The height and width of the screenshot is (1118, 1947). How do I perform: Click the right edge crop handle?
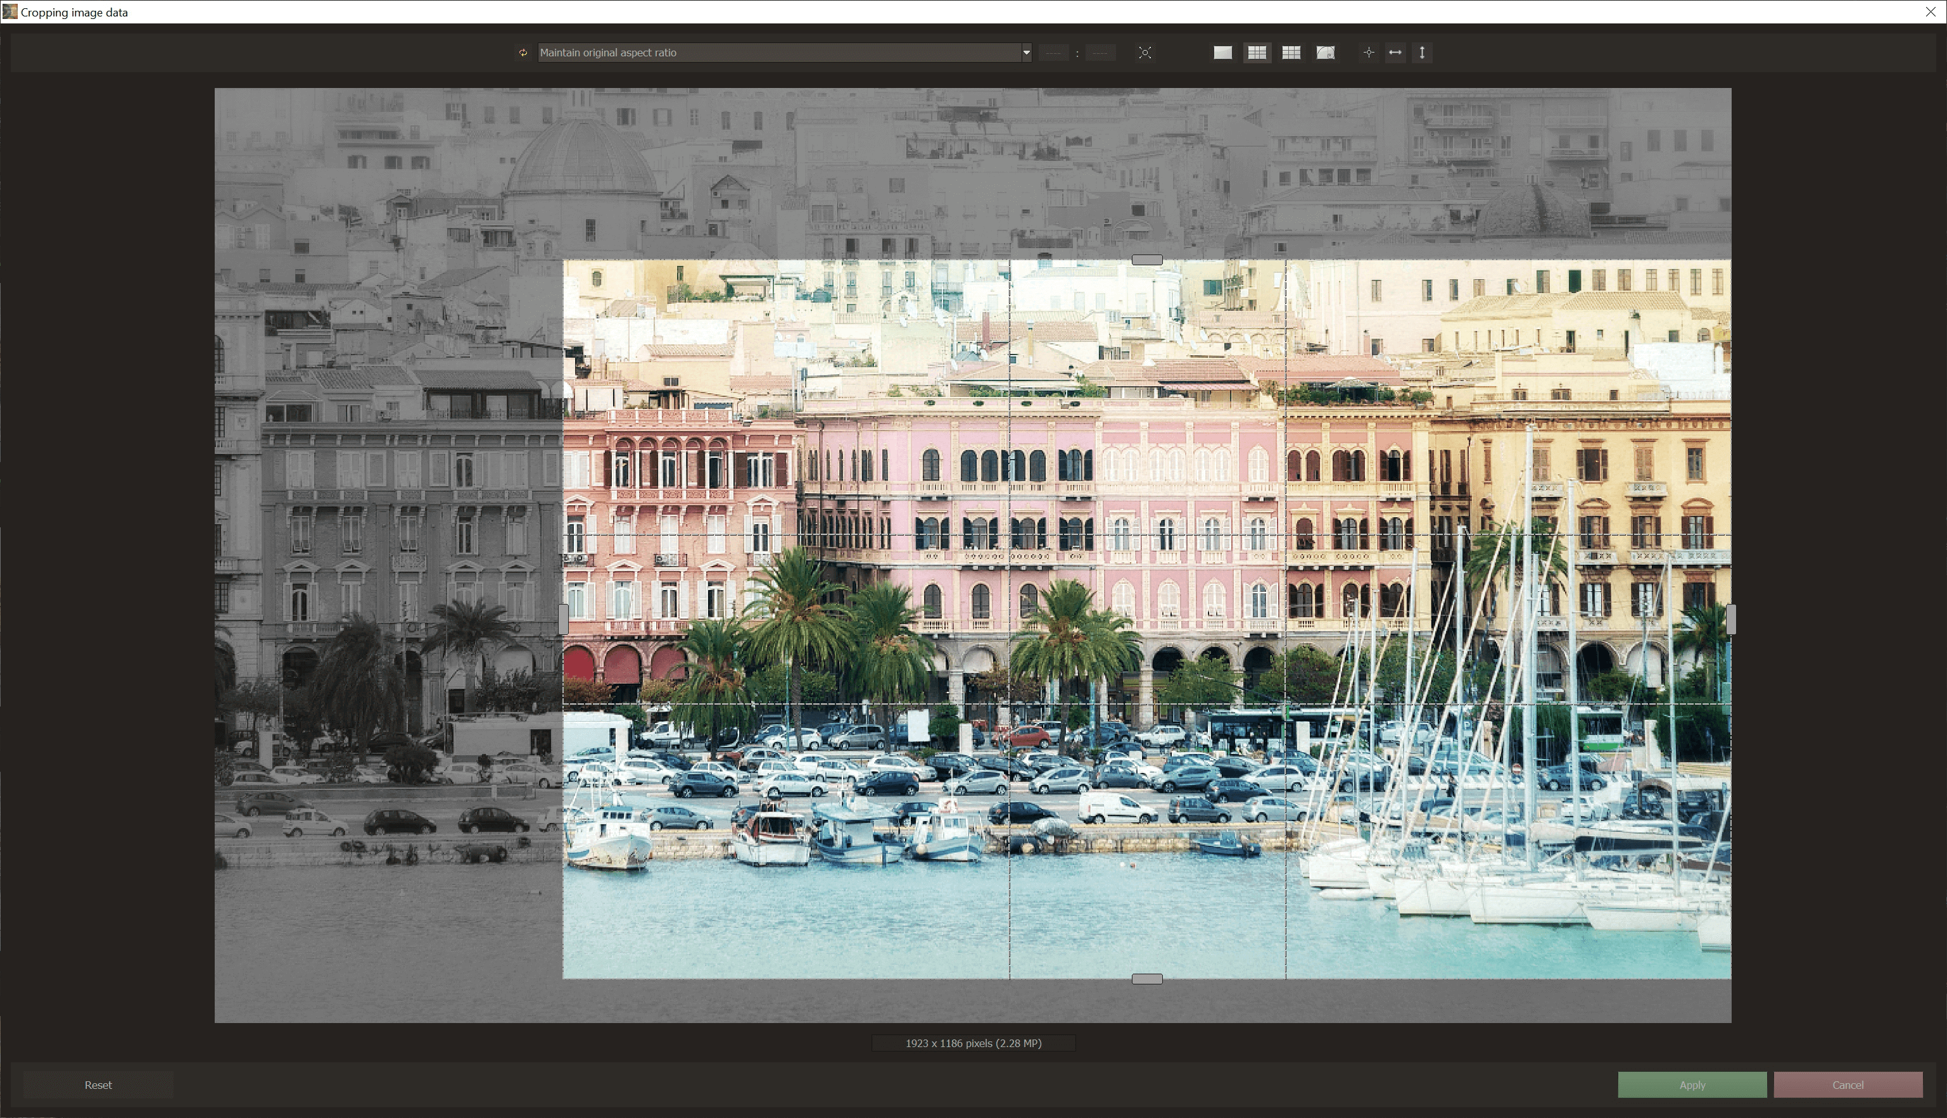click(x=1730, y=619)
